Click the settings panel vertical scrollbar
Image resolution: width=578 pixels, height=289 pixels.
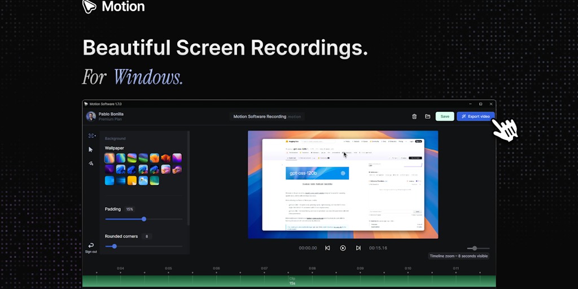[x=189, y=178]
